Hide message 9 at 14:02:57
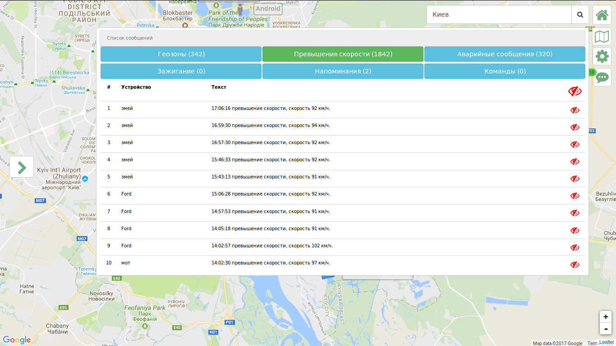This screenshot has height=346, width=616. click(575, 247)
